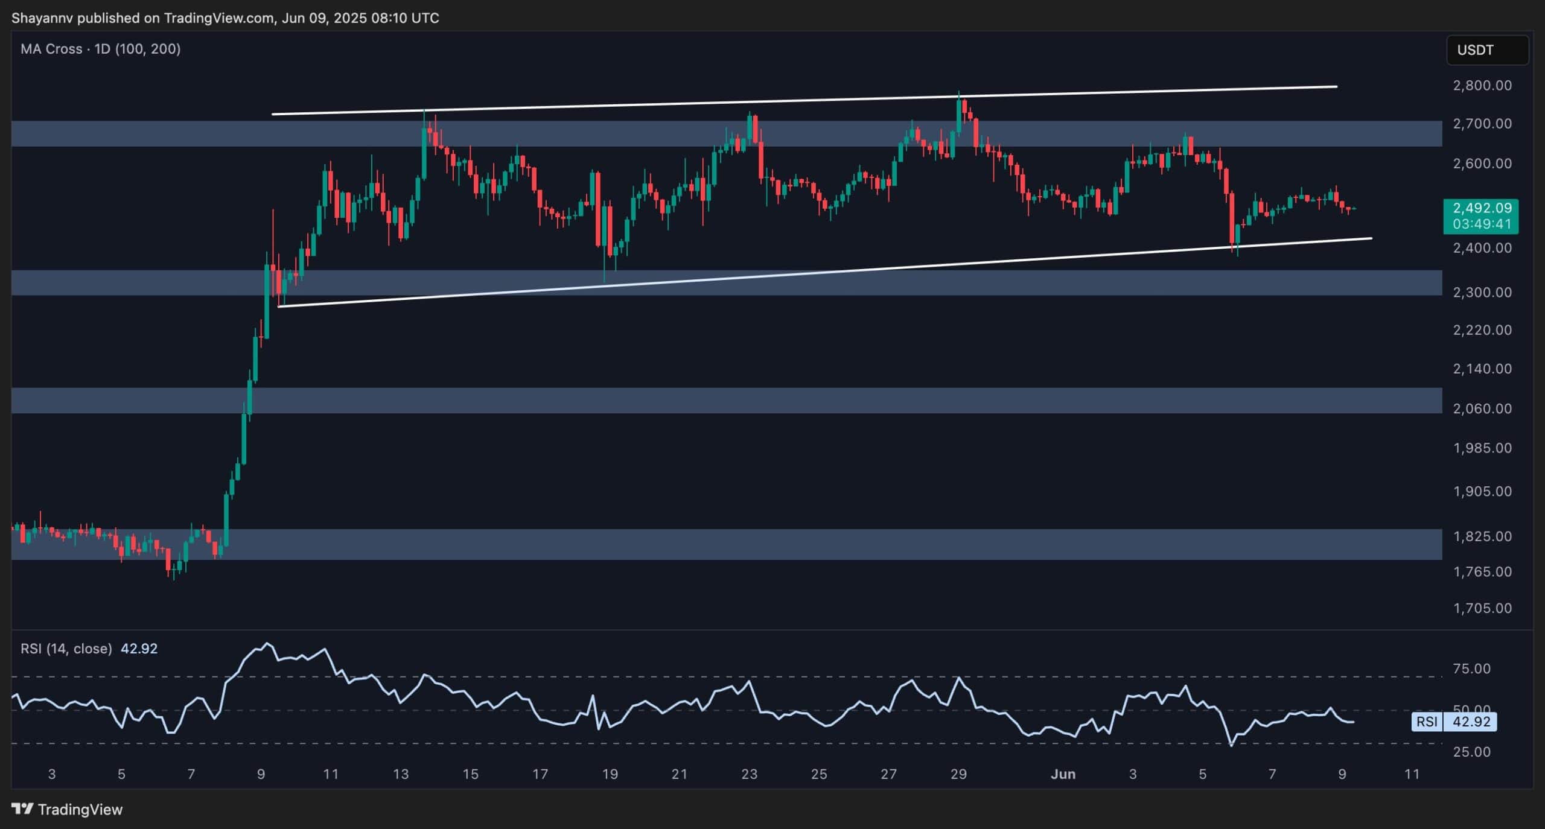Select the RSI (14, close) indicator label
Viewport: 1545px width, 829px height.
(x=66, y=649)
